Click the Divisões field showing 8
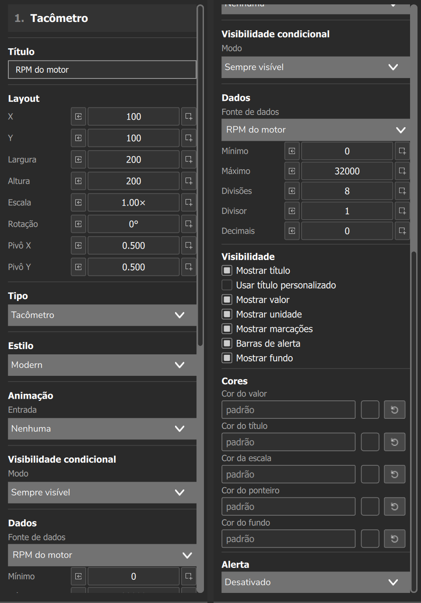This screenshot has width=421, height=603. (x=347, y=191)
